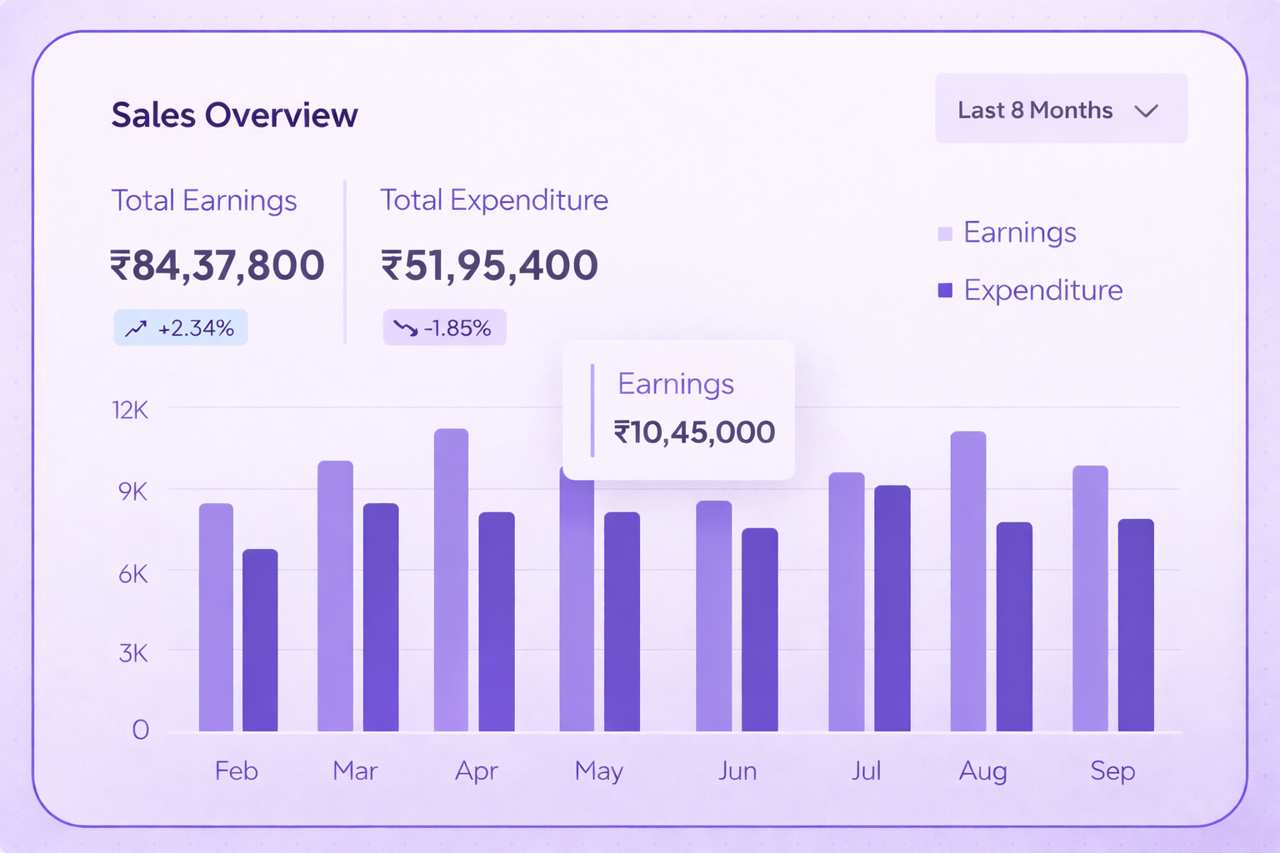The image size is (1280, 853).
Task: Click the chevron arrow beside Last 8 Months
Action: point(1147,111)
